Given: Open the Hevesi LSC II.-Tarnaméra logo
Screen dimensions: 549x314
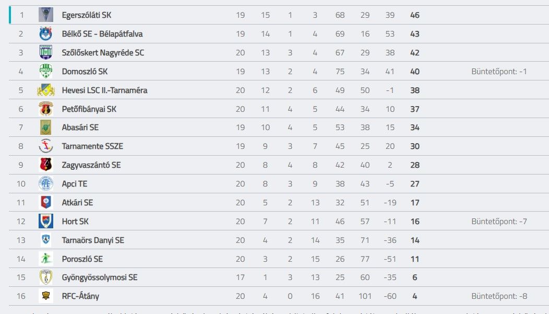Looking at the screenshot, I should [46, 90].
